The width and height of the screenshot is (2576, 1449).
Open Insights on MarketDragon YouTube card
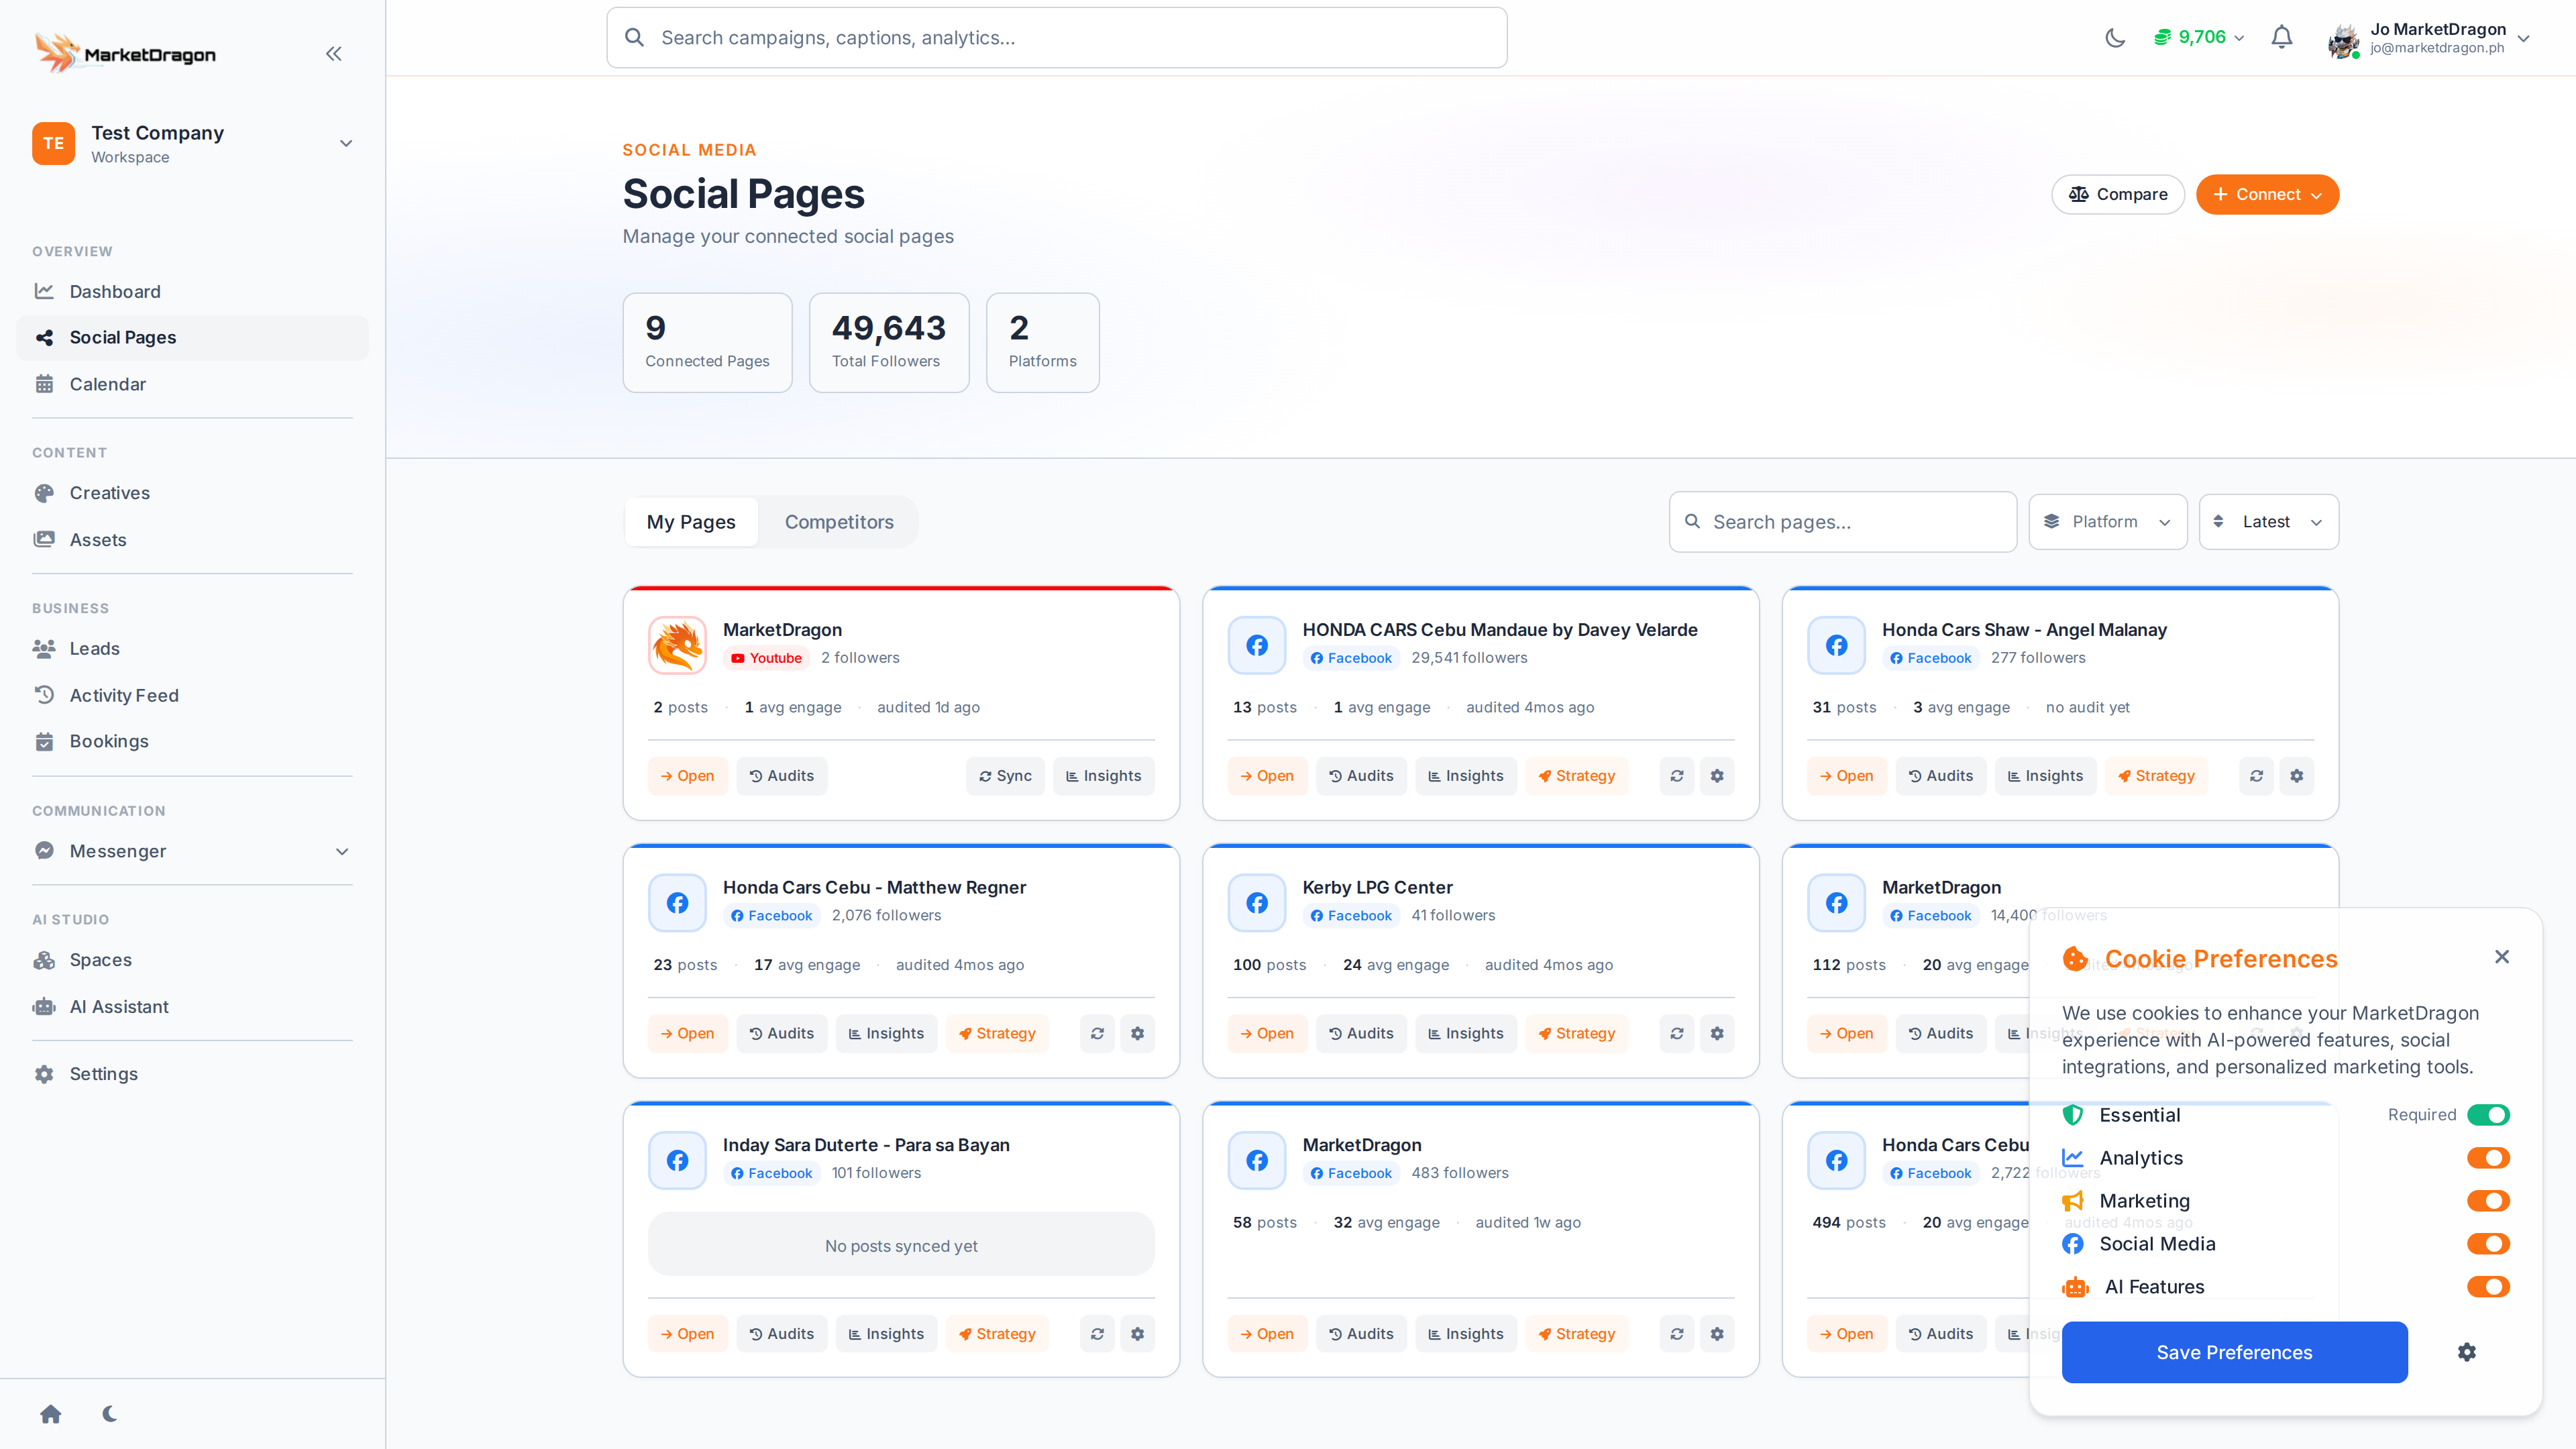click(x=1103, y=776)
